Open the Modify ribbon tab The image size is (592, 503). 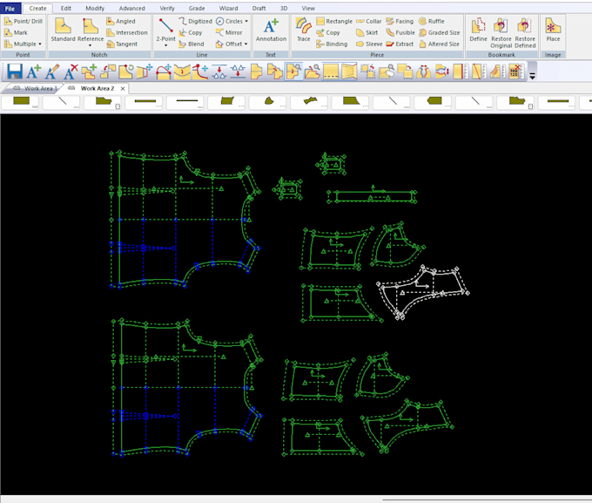click(95, 8)
